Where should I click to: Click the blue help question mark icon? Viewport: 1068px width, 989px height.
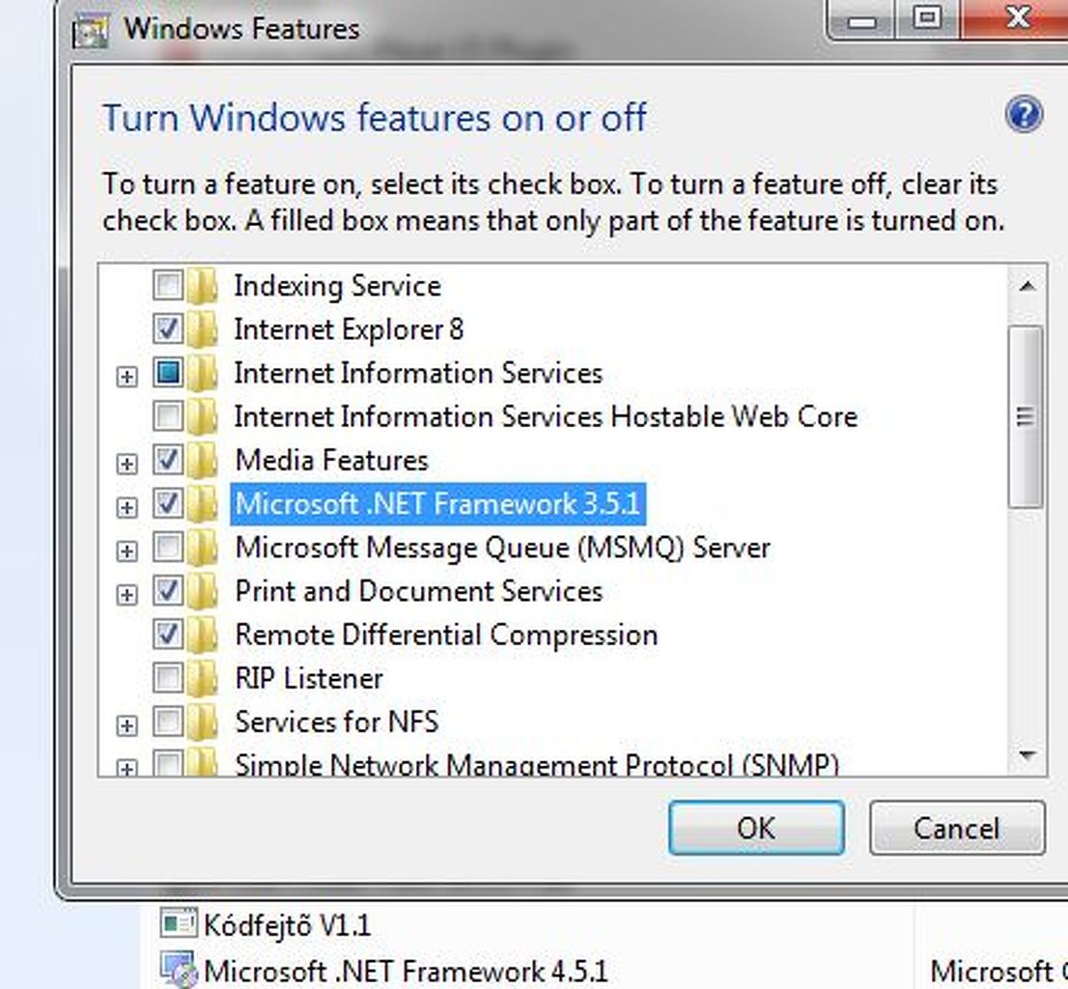(x=1024, y=116)
